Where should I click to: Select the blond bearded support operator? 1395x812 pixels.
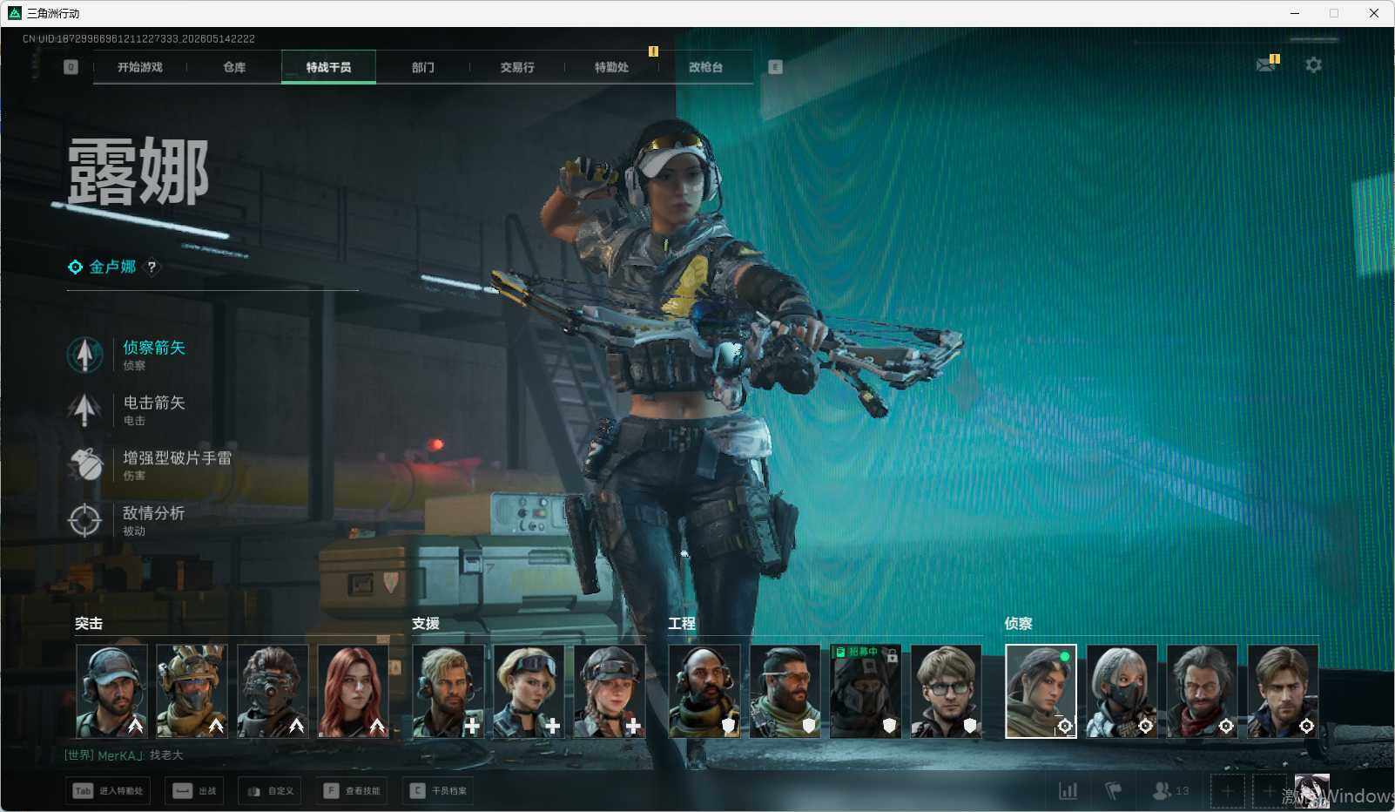[448, 691]
